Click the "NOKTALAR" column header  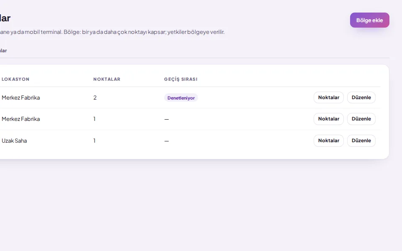pyautogui.click(x=107, y=79)
